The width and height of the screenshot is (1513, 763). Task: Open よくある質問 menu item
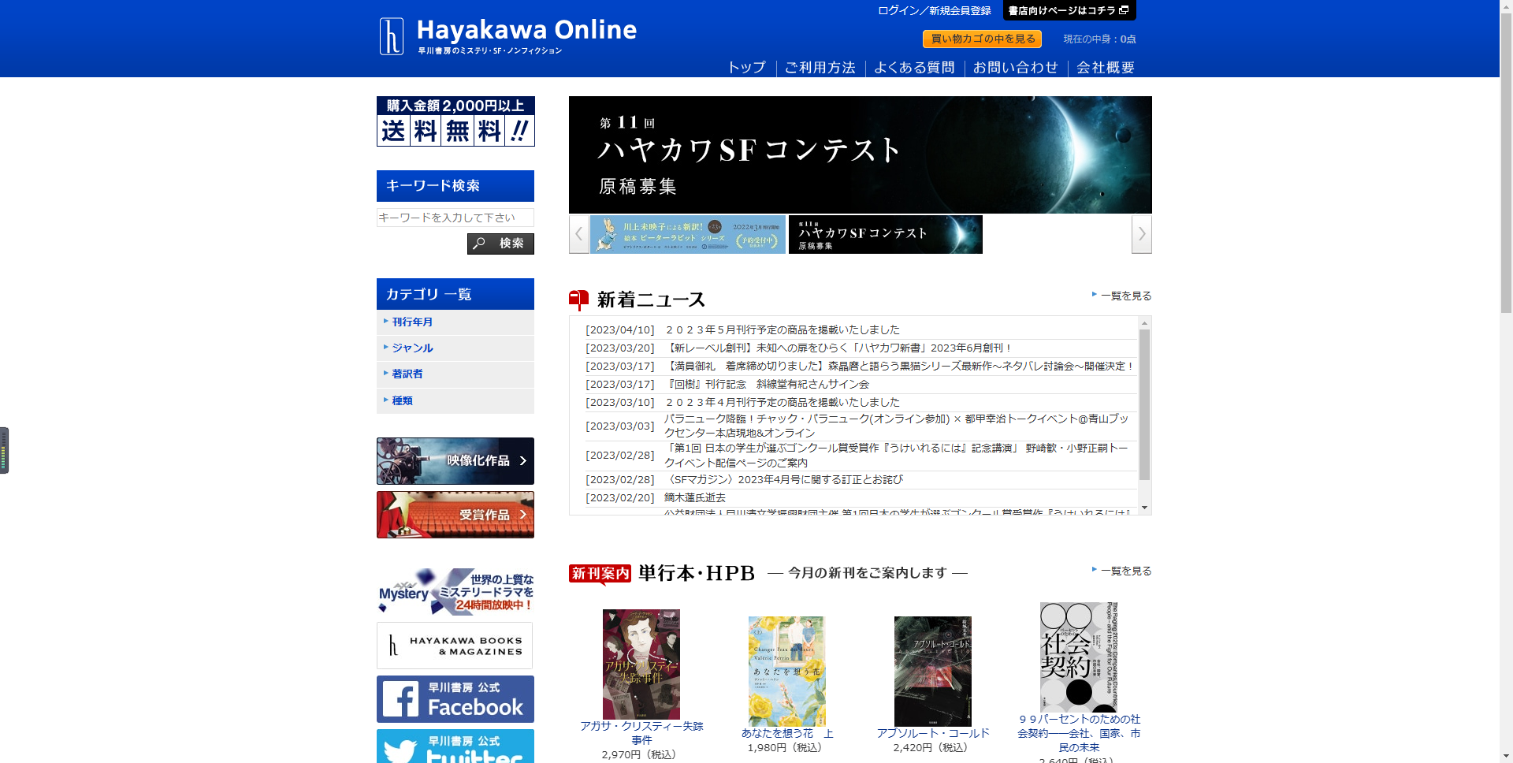coord(914,68)
